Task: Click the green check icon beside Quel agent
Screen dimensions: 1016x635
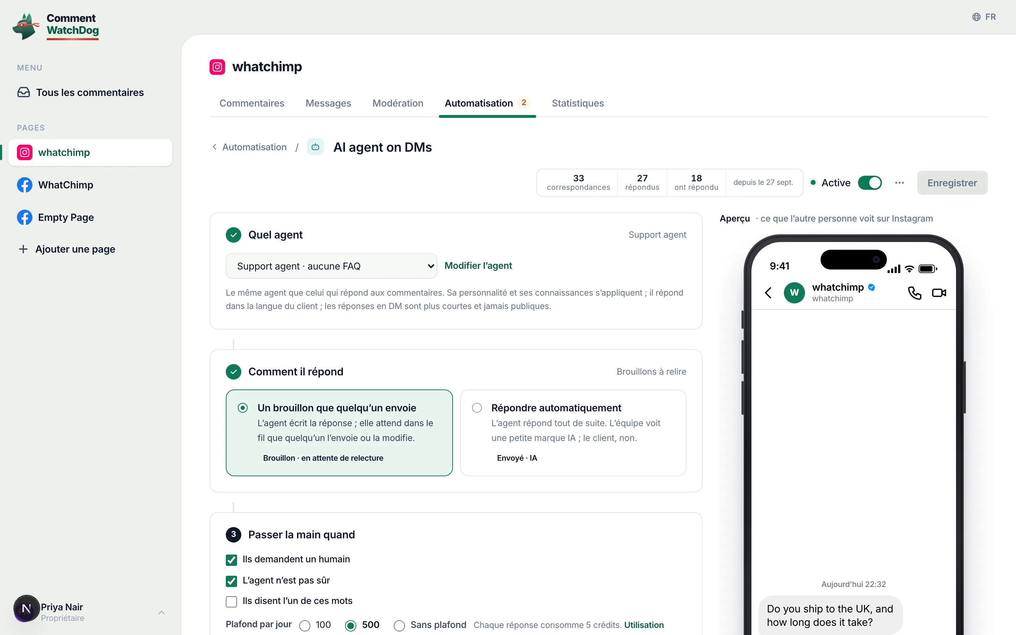Action: (x=234, y=235)
